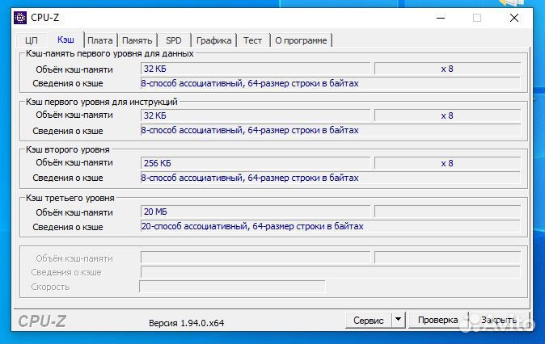Image resolution: width=545 pixels, height=344 pixels.
Task: Select the L1 data cache 32 КБ value
Action: [256, 69]
